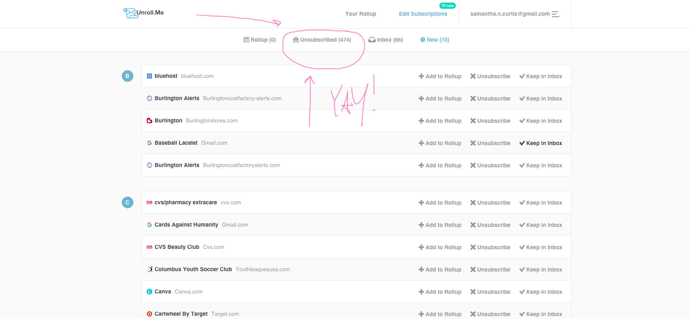Switch to the Unsubscribed (474) tab
The width and height of the screenshot is (689, 319).
[x=322, y=40]
